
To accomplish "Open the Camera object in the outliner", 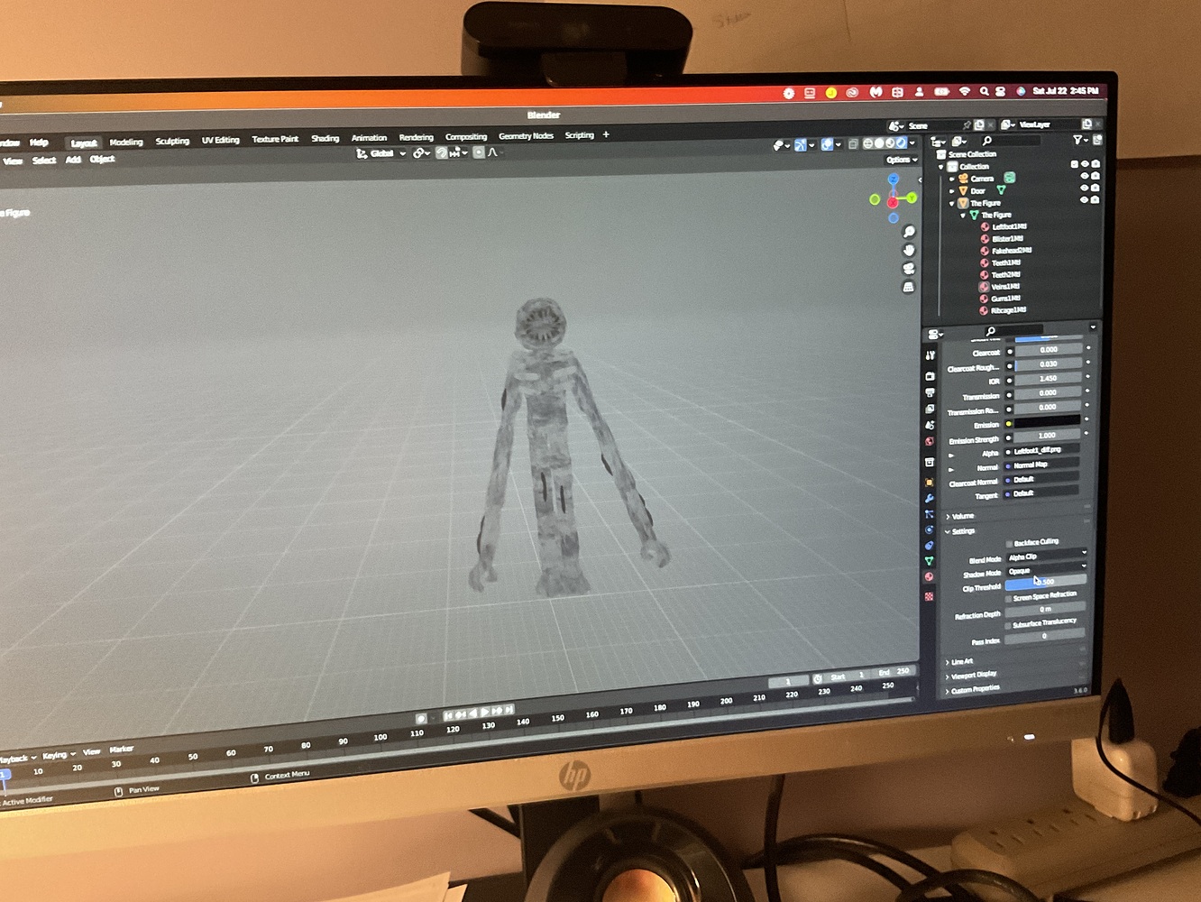I will (x=951, y=179).
